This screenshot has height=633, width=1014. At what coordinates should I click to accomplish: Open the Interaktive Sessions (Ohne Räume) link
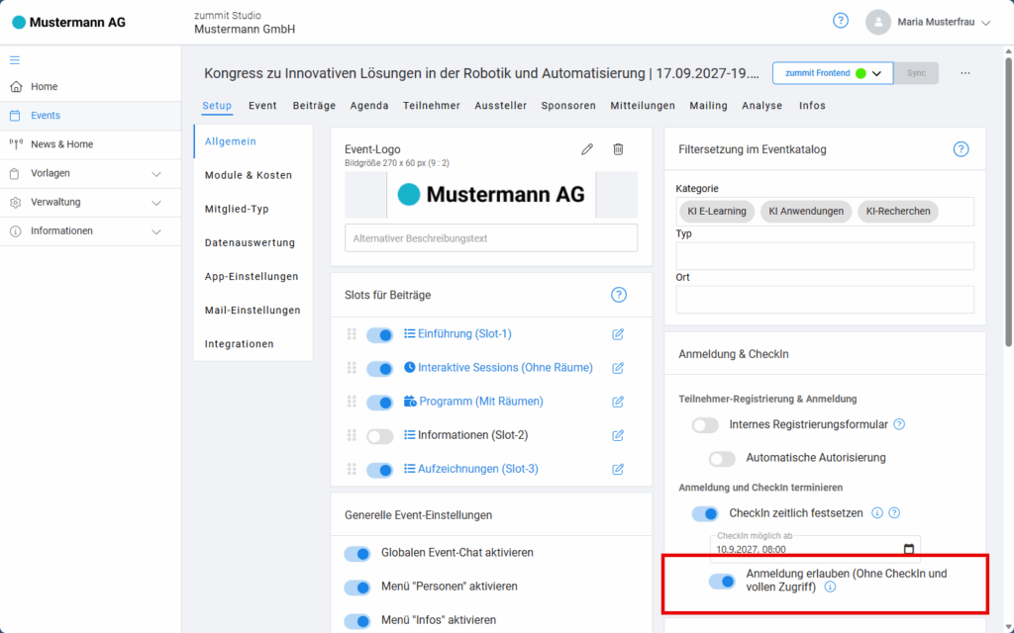tap(505, 368)
